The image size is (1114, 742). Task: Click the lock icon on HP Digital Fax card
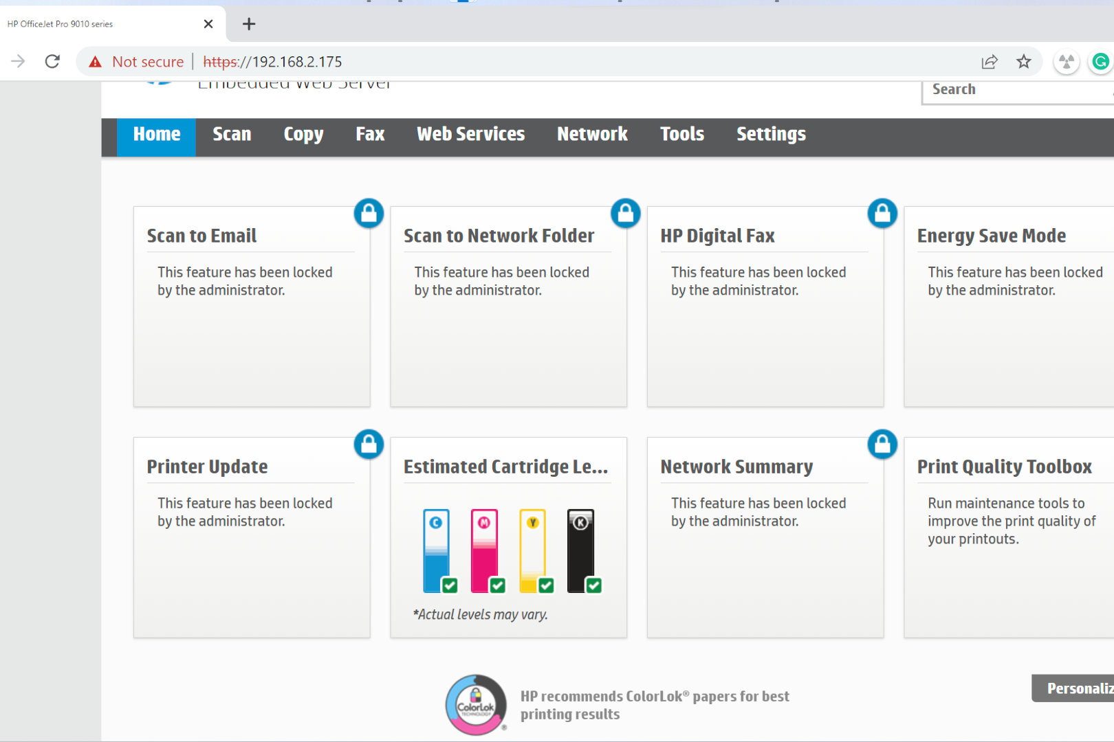tap(882, 214)
